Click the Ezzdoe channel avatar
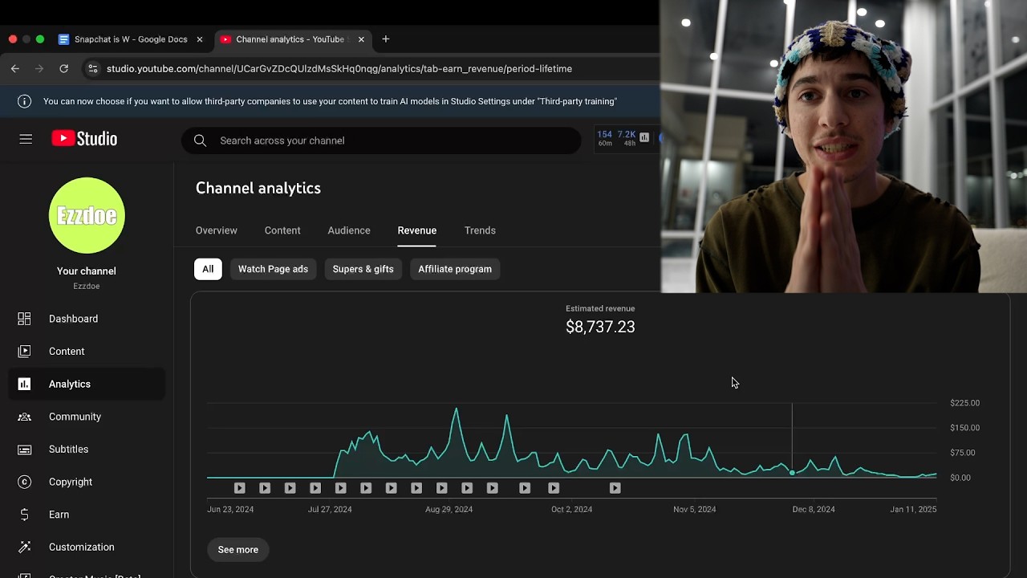 [87, 215]
